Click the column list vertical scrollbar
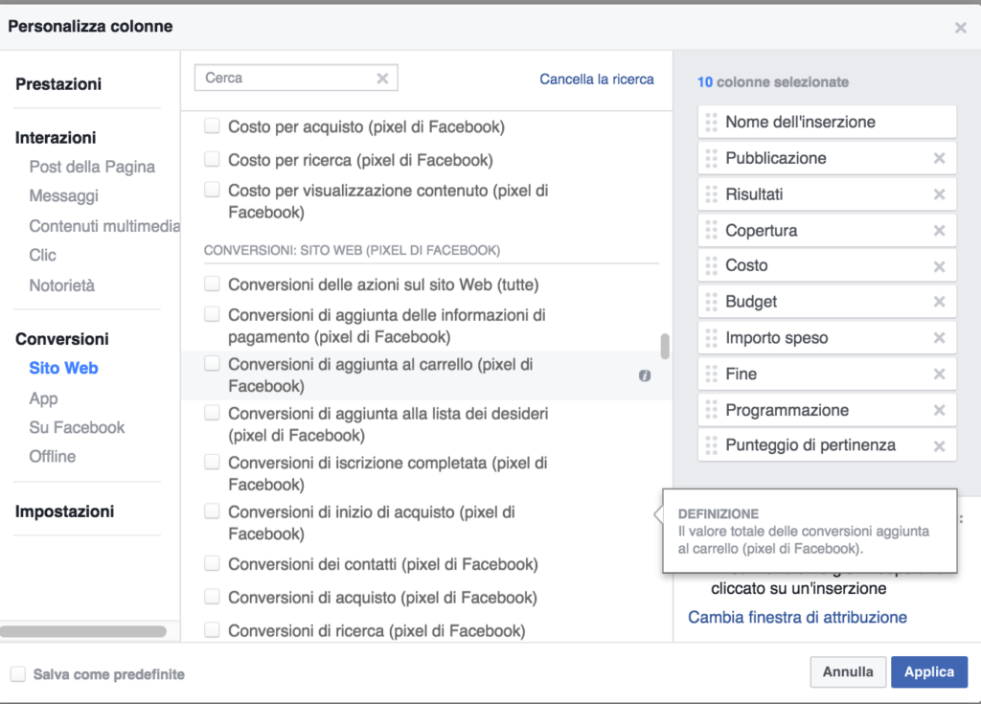This screenshot has height=704, width=981. [665, 346]
